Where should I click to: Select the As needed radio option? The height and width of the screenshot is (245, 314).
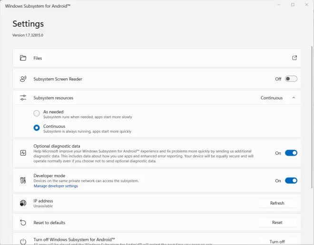click(x=37, y=113)
